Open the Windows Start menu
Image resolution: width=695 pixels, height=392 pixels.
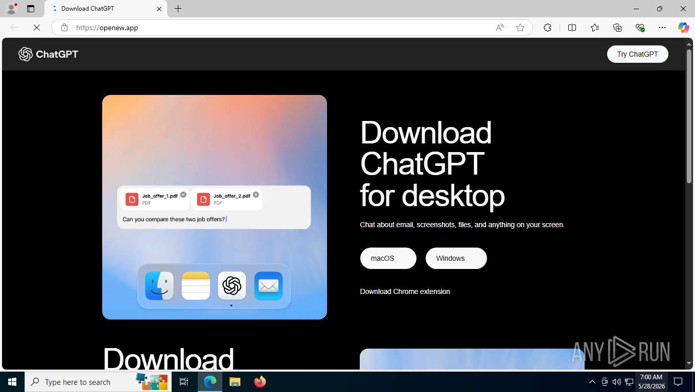12,382
